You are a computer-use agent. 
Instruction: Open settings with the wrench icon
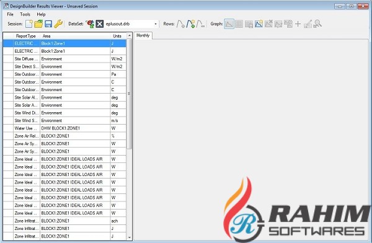coord(58,24)
